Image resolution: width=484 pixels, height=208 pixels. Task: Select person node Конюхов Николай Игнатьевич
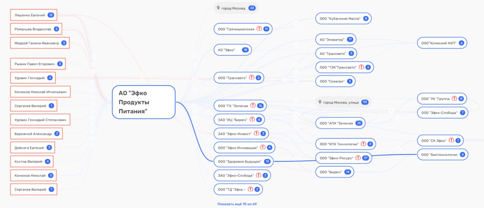point(40,92)
